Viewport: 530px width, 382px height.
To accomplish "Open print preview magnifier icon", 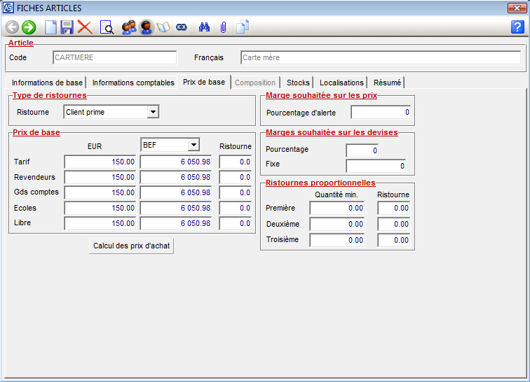I will coord(107,27).
